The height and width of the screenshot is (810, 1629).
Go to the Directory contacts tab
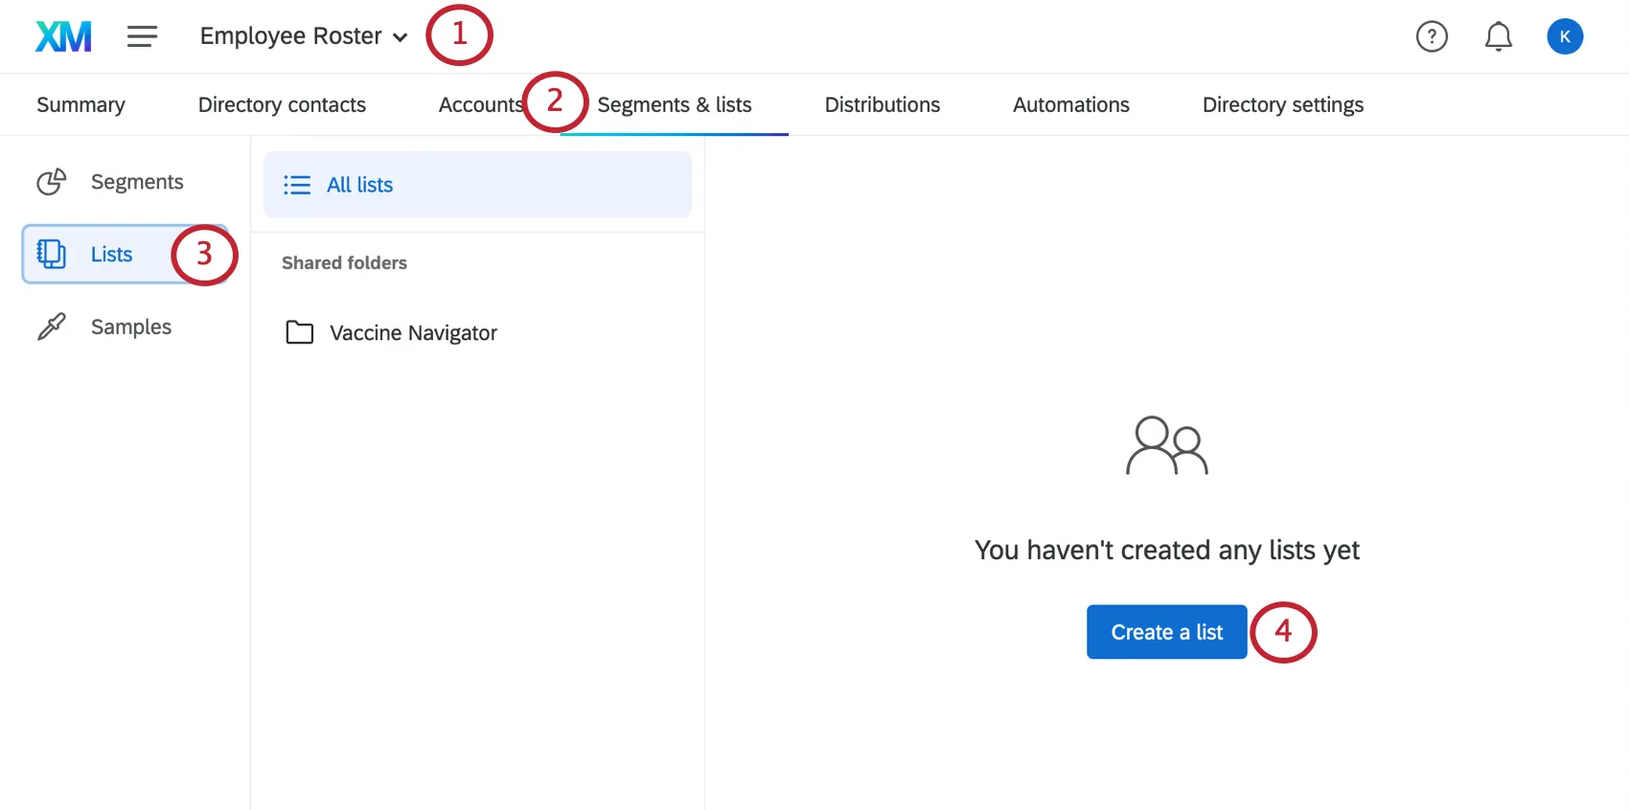pyautogui.click(x=282, y=104)
